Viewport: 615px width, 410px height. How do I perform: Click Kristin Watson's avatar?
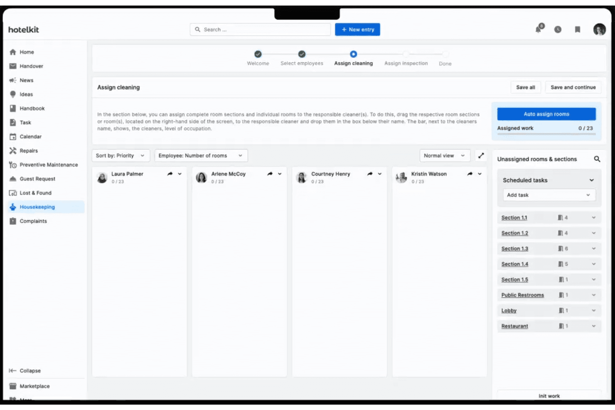(401, 178)
